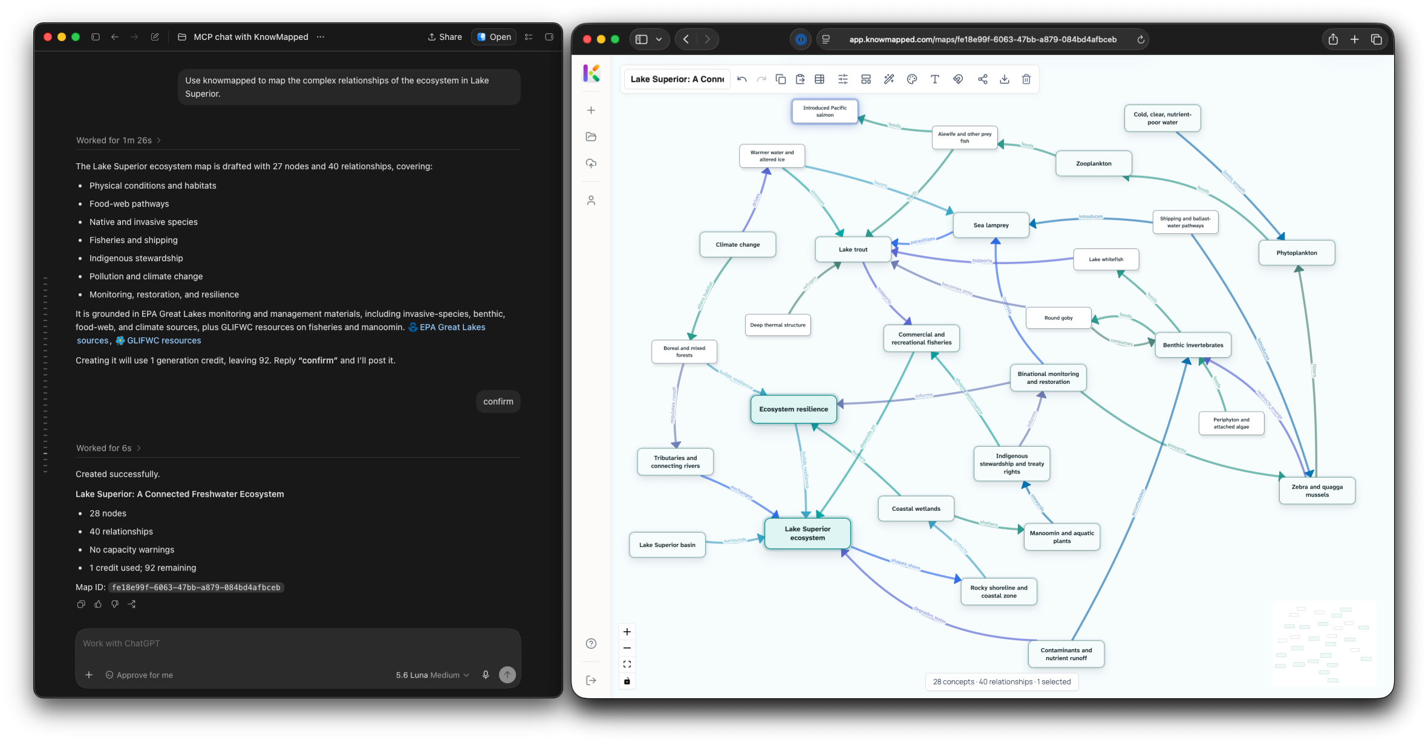Go back in the ChatGPT window
Viewport: 1428px width, 743px height.
tap(115, 37)
